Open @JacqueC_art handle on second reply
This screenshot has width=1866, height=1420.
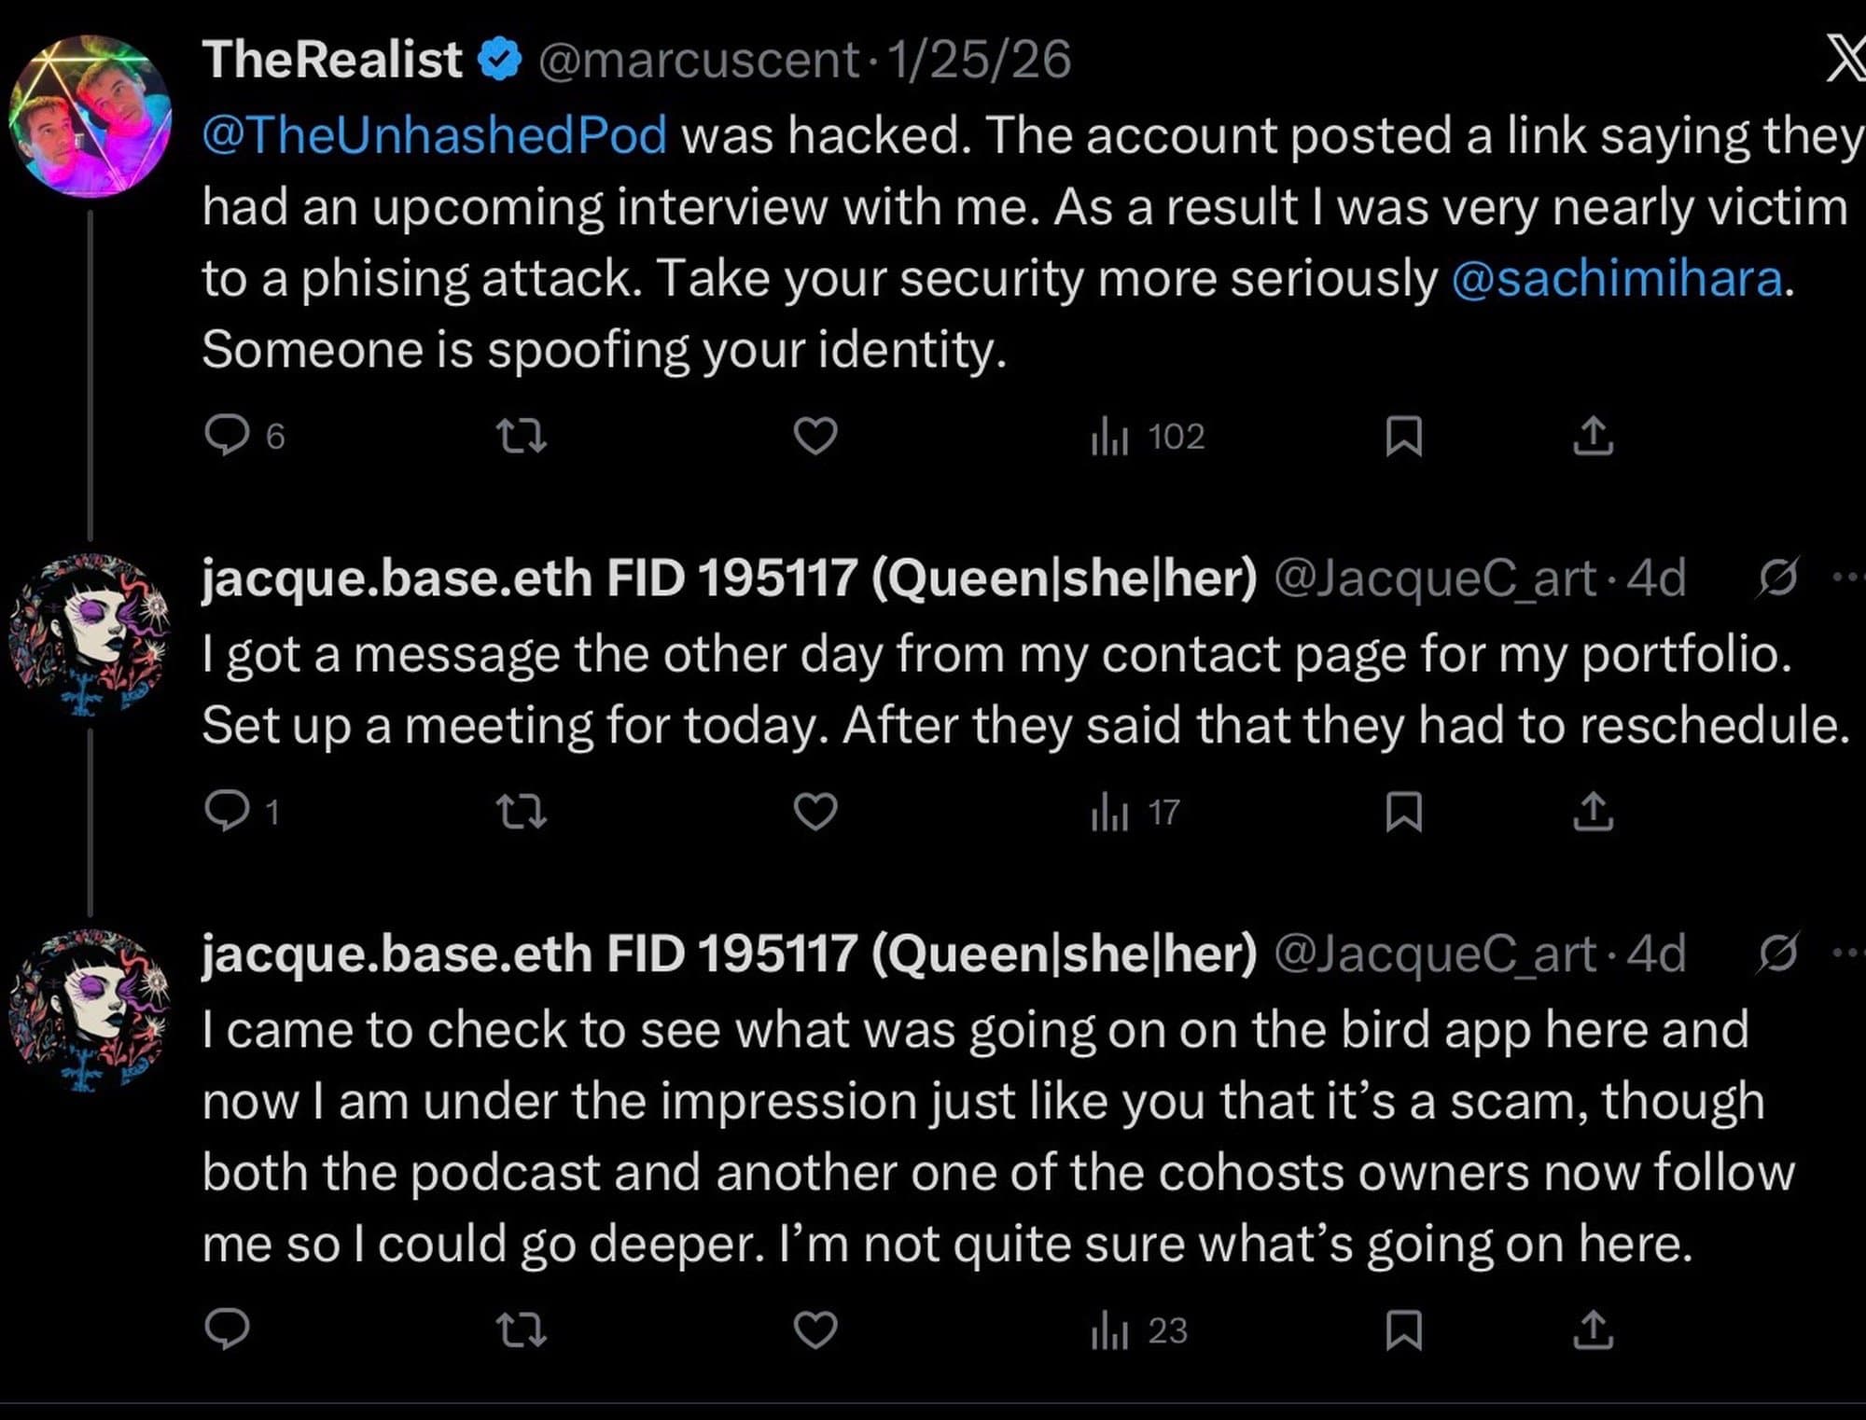[x=1434, y=954]
